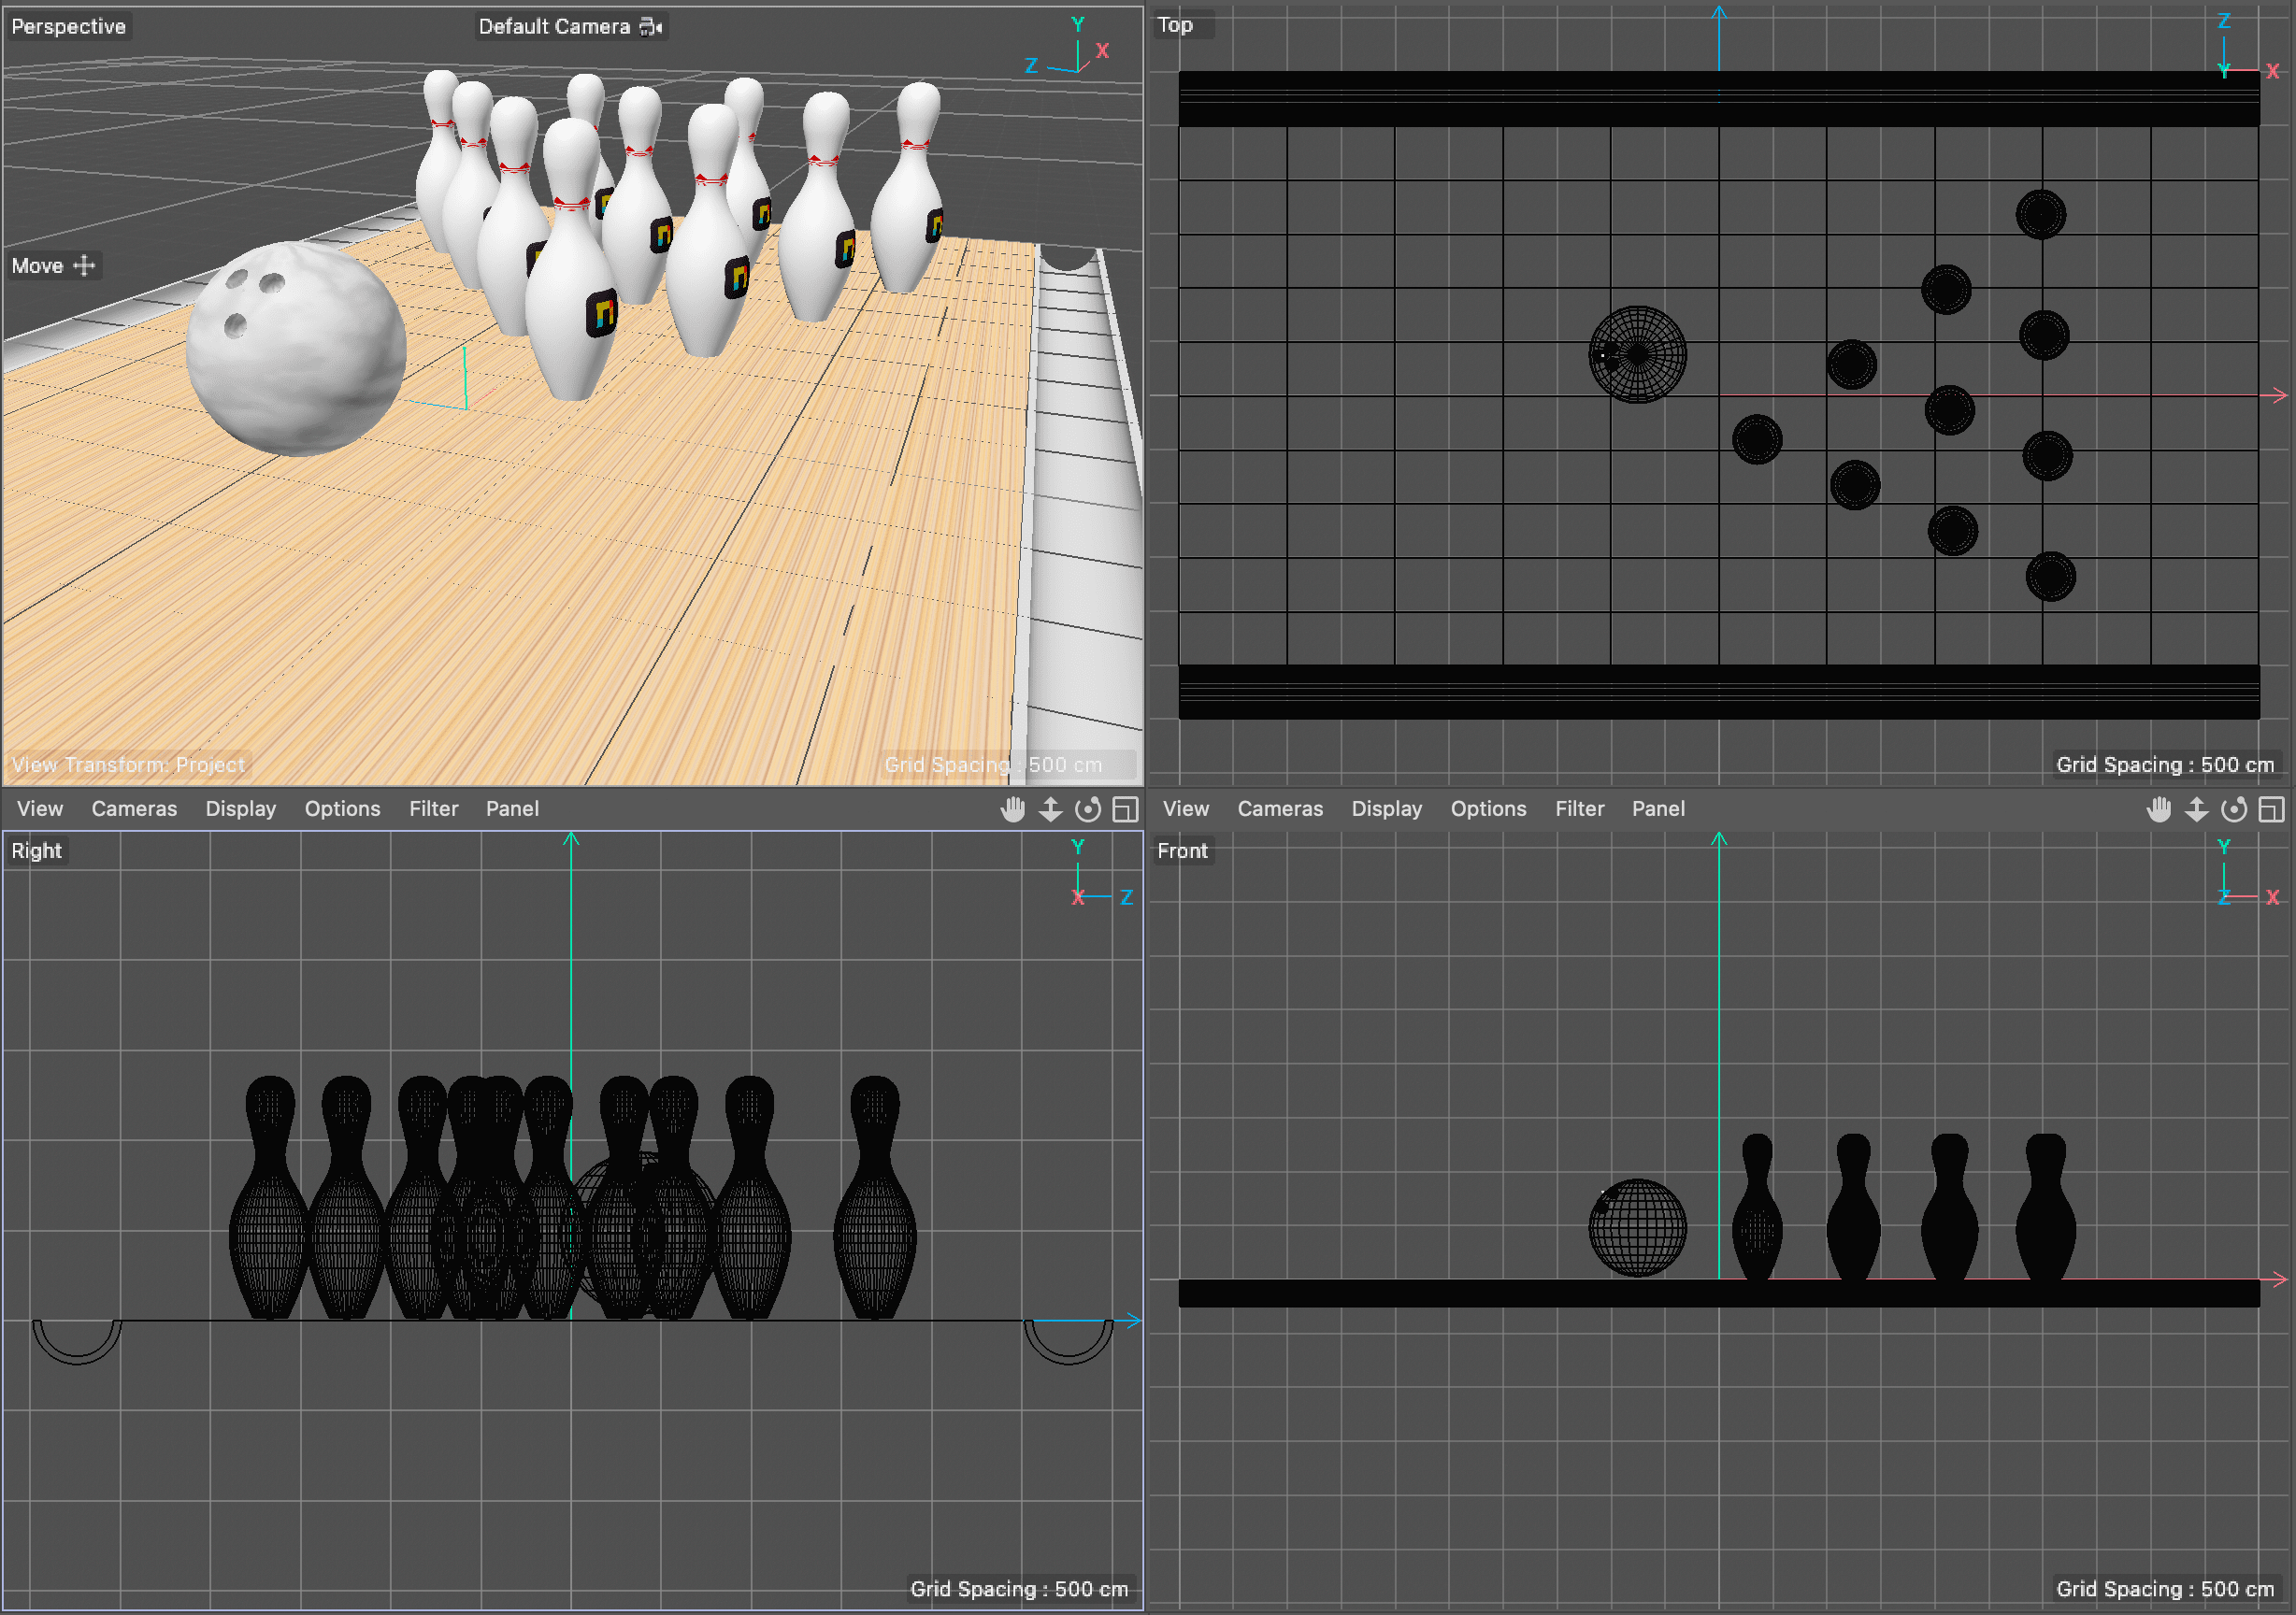
Task: Click the Y axis arrow on the Perspective gizmo
Action: [1077, 25]
